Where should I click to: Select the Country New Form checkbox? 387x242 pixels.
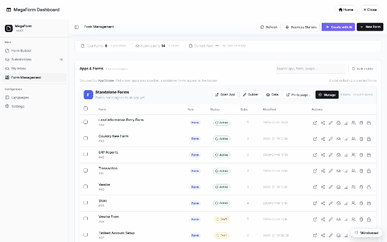86,138
